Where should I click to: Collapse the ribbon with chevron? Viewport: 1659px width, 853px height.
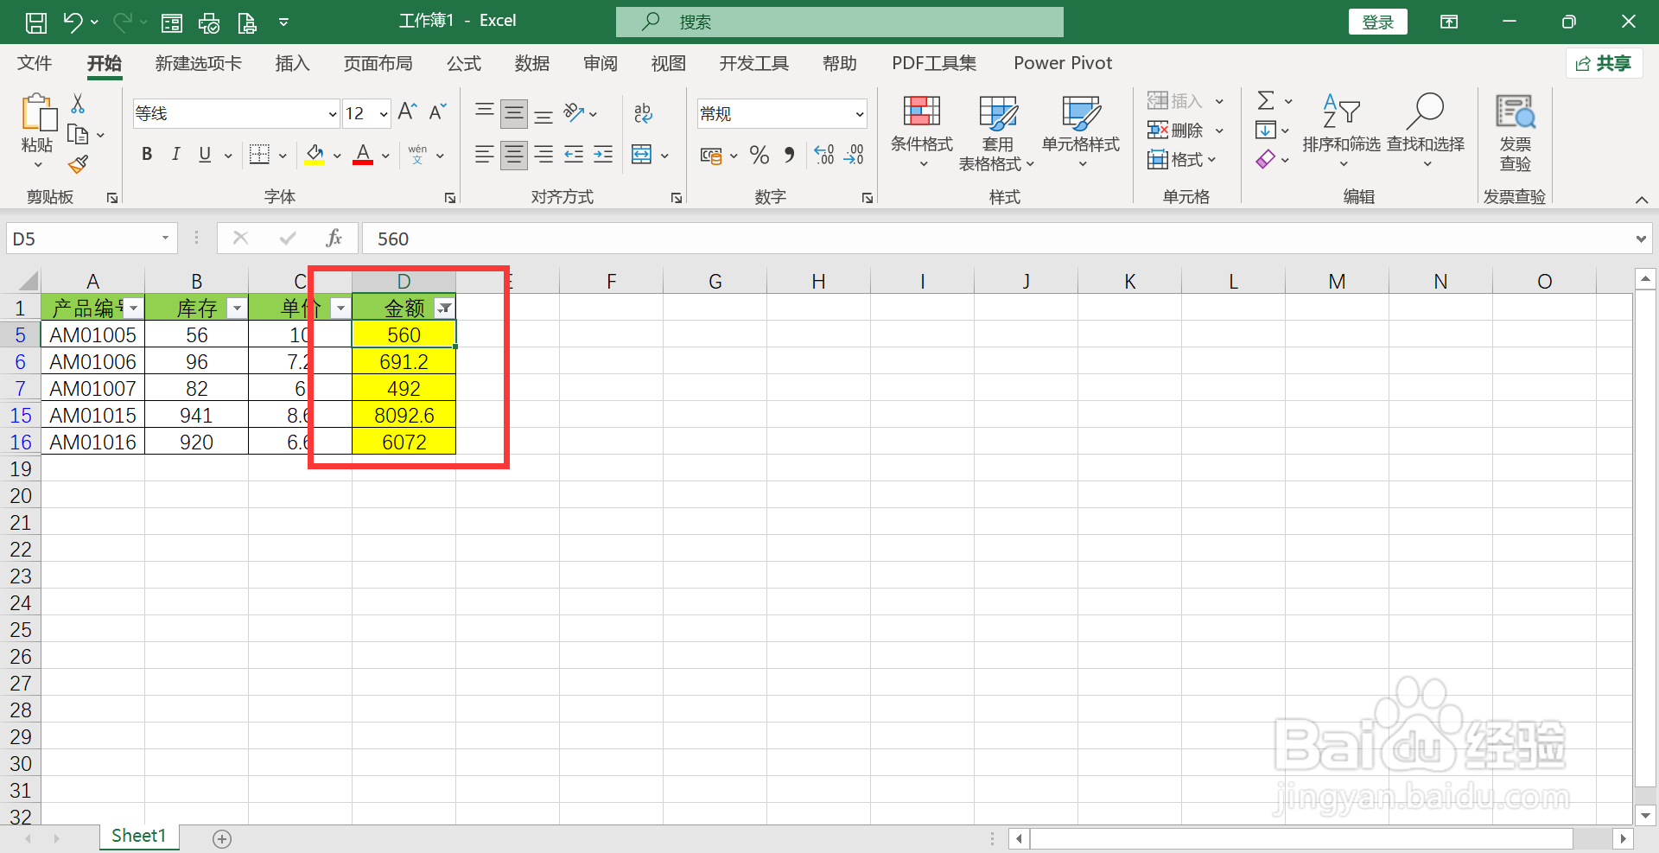[x=1642, y=200]
